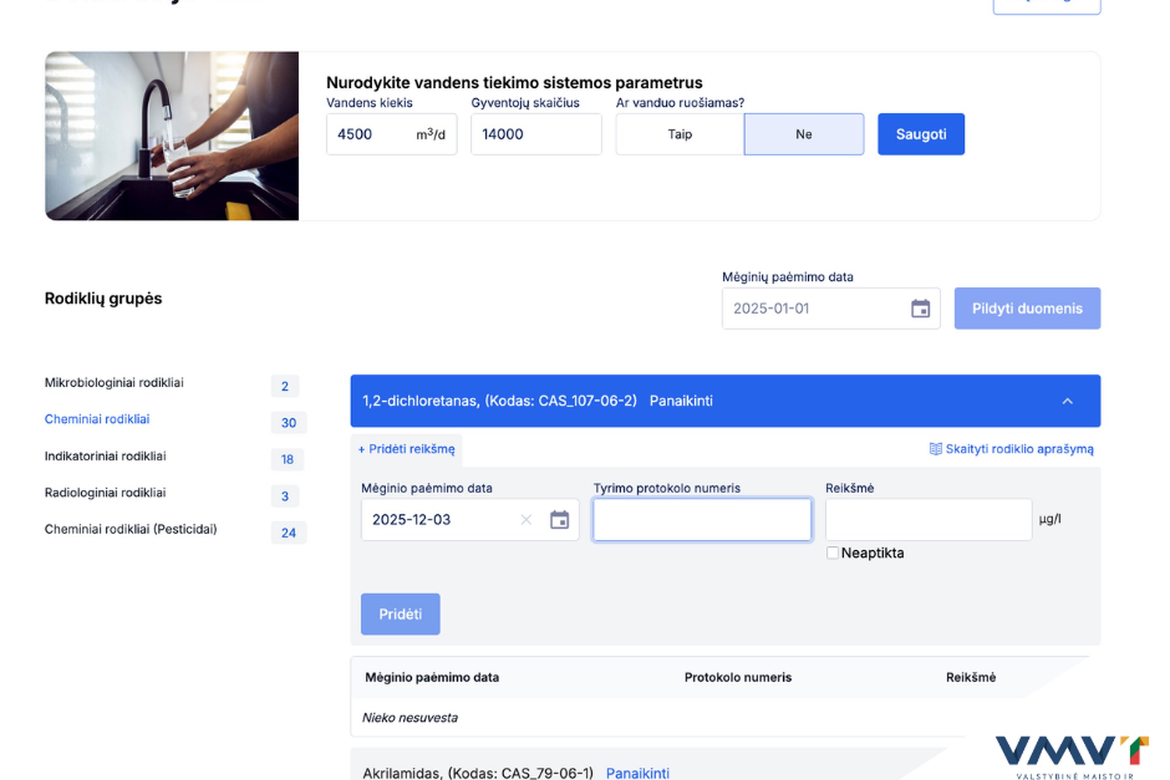Screen dimensions: 1170x780
Task: Open calendar for Mėginių paėmimo data
Action: [x=920, y=308]
